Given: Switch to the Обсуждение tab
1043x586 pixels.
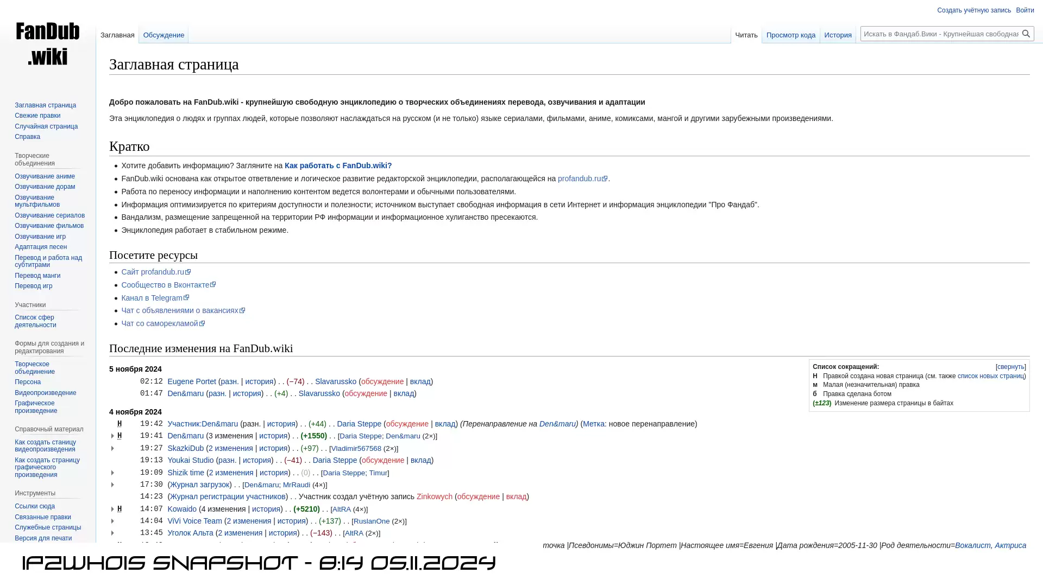Looking at the screenshot, I should pos(164,35).
